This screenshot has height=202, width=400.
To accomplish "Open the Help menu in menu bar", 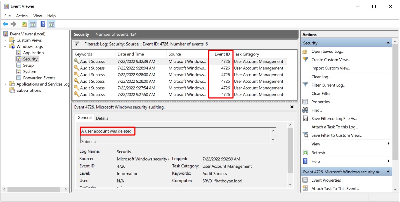I will pyautogui.click(x=51, y=16).
